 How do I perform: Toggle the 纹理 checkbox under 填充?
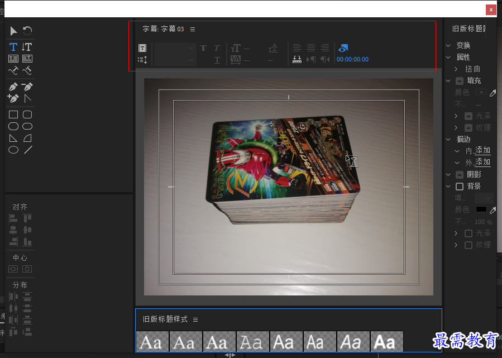pos(468,128)
